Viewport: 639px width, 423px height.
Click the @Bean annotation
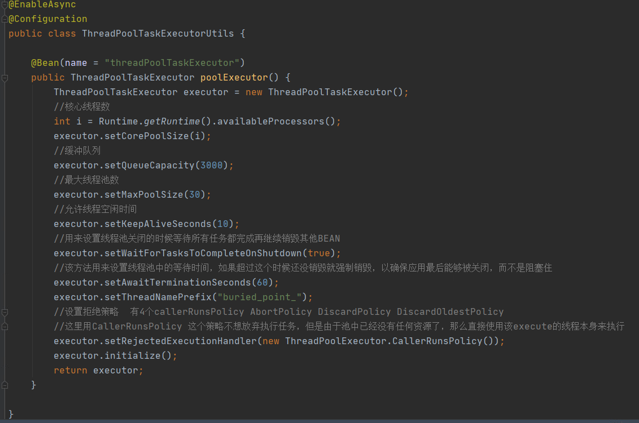click(45, 63)
